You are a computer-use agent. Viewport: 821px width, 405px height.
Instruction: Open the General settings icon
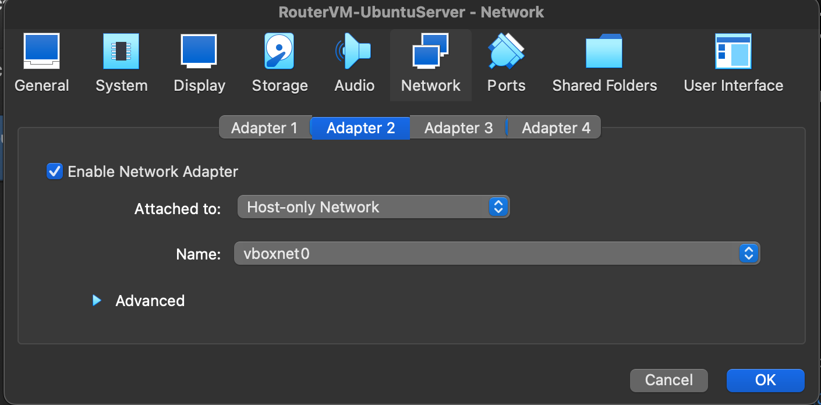coord(41,61)
